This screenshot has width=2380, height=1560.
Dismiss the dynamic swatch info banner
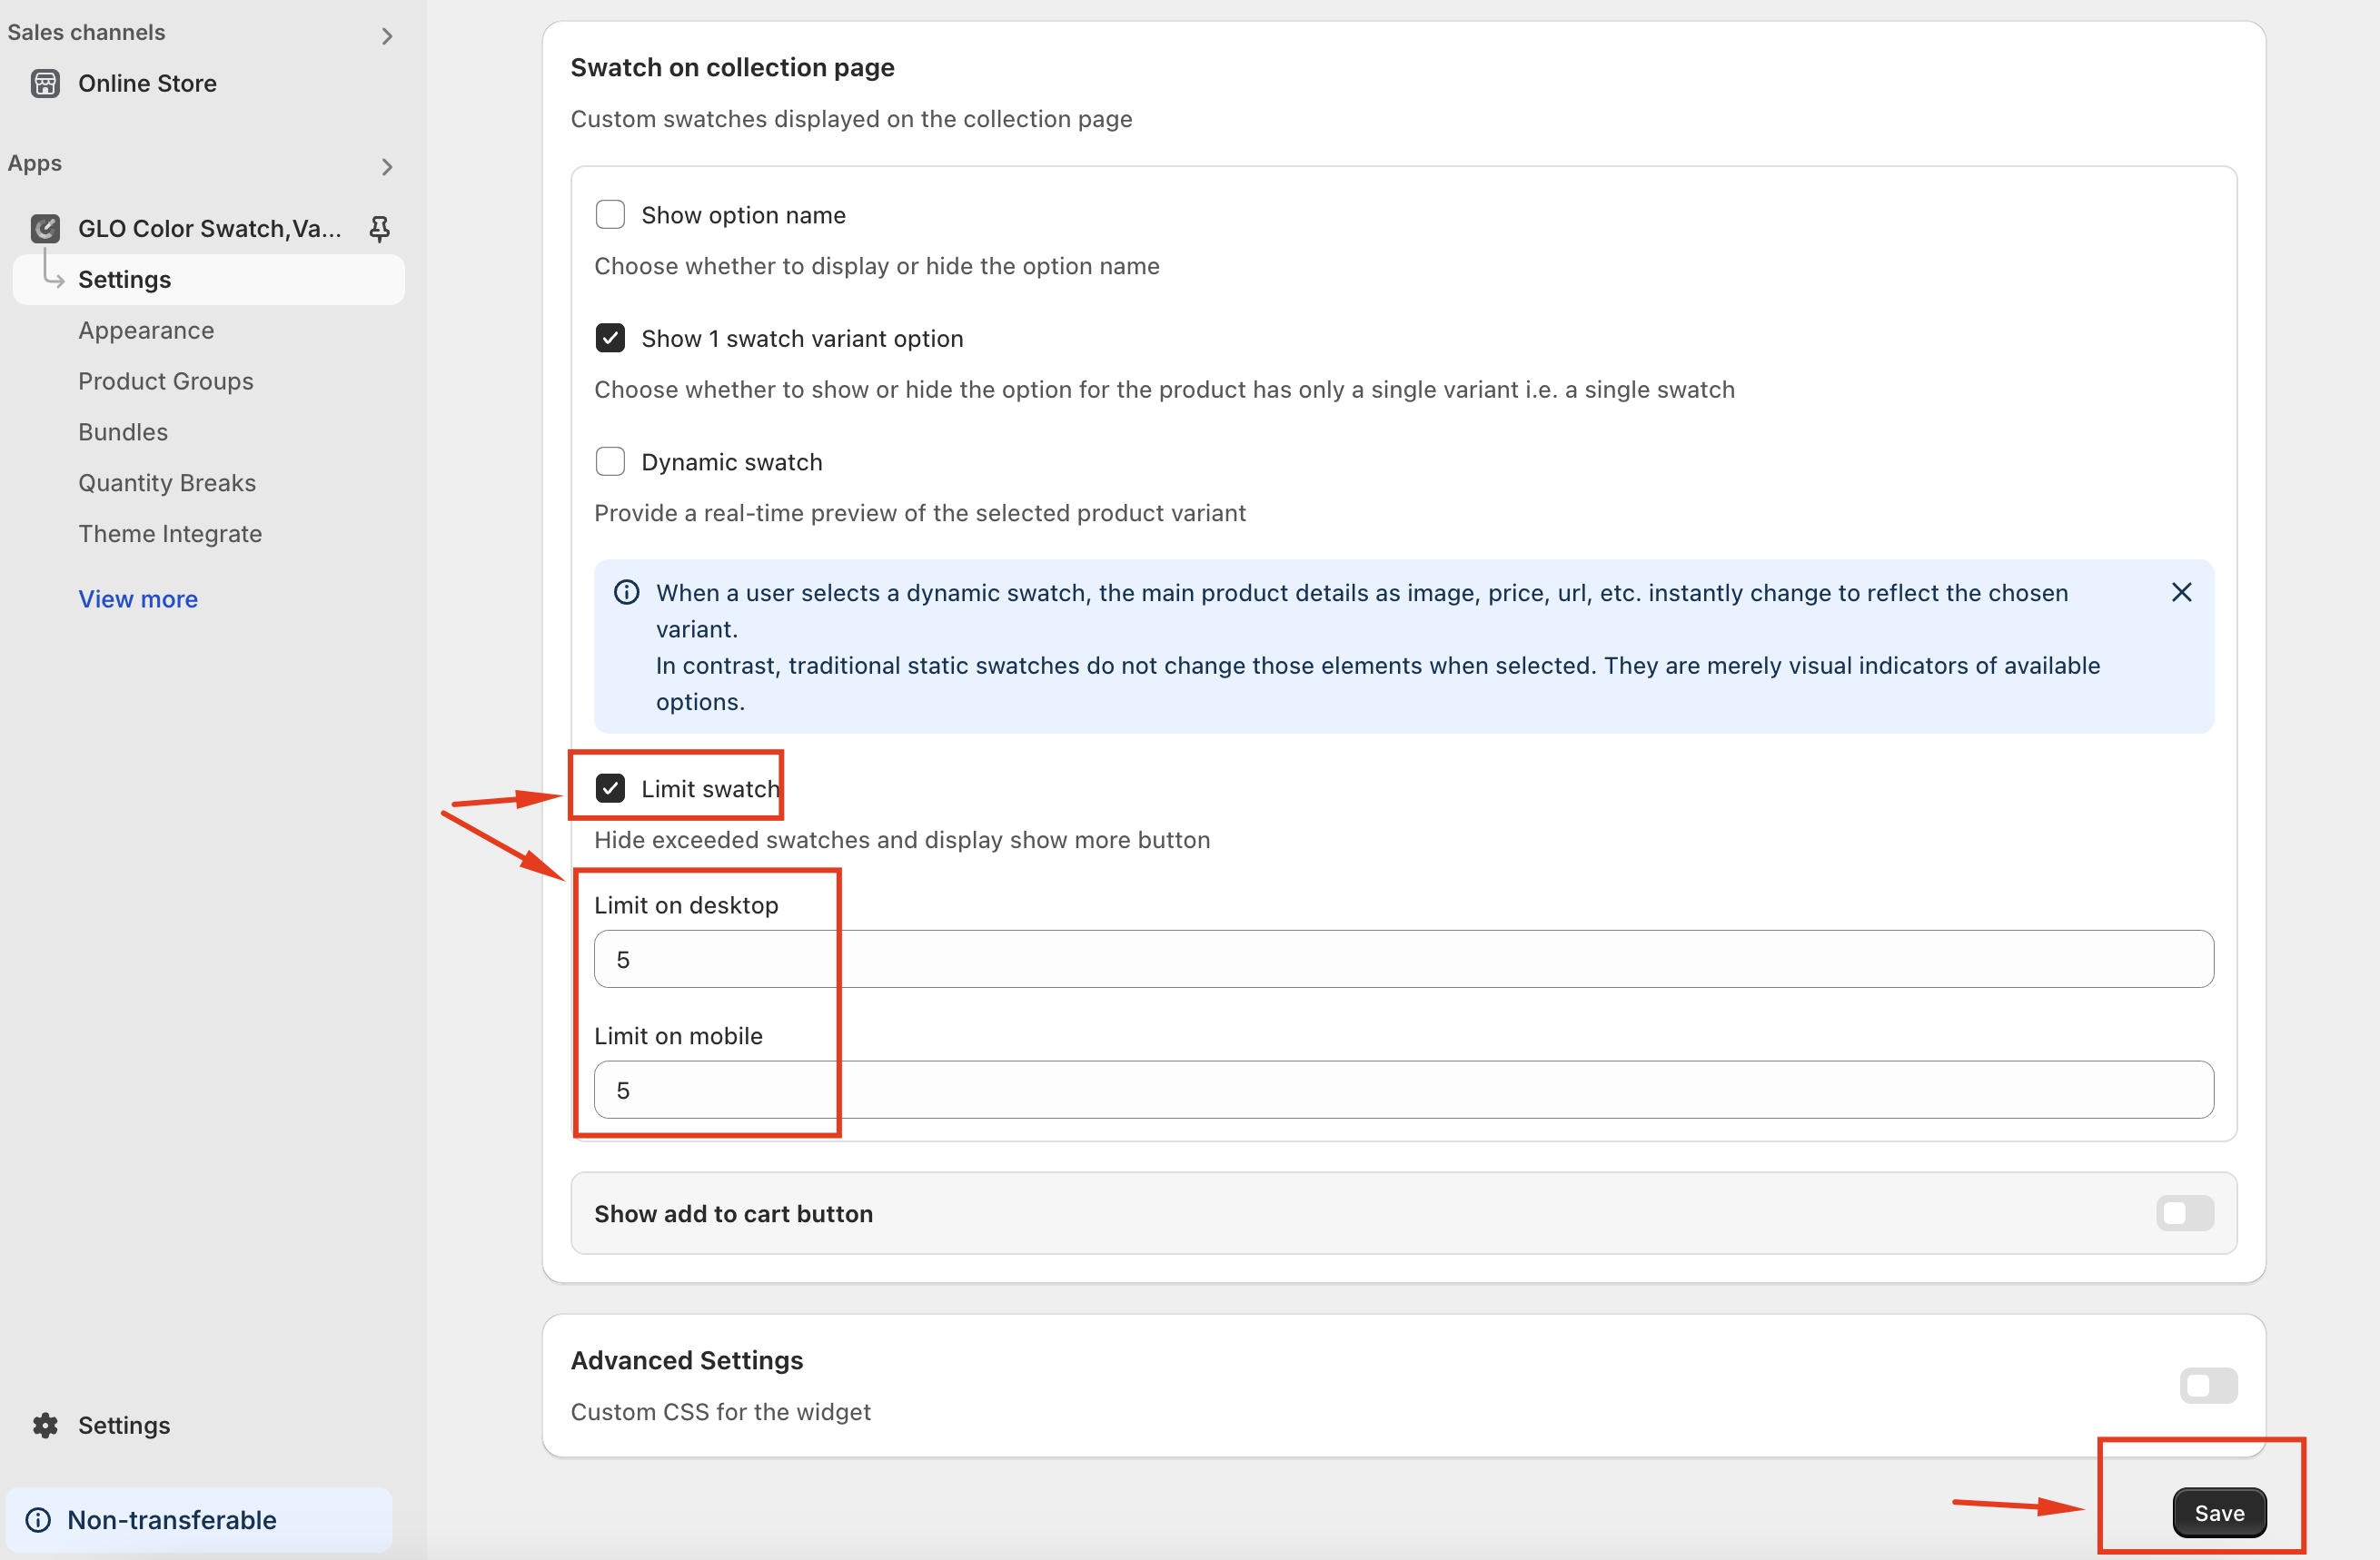point(2181,593)
